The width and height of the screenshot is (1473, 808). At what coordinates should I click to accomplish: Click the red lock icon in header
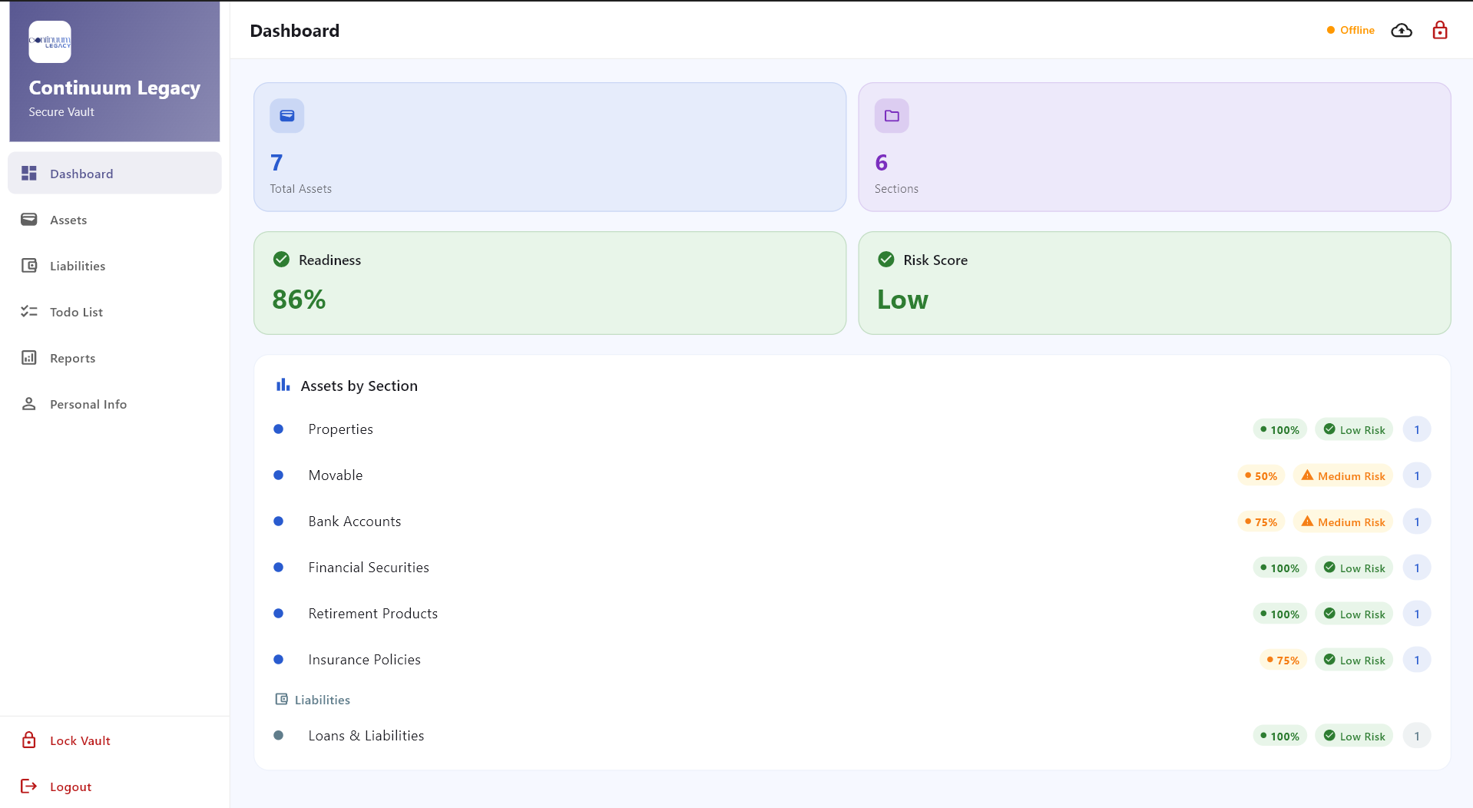click(1439, 31)
